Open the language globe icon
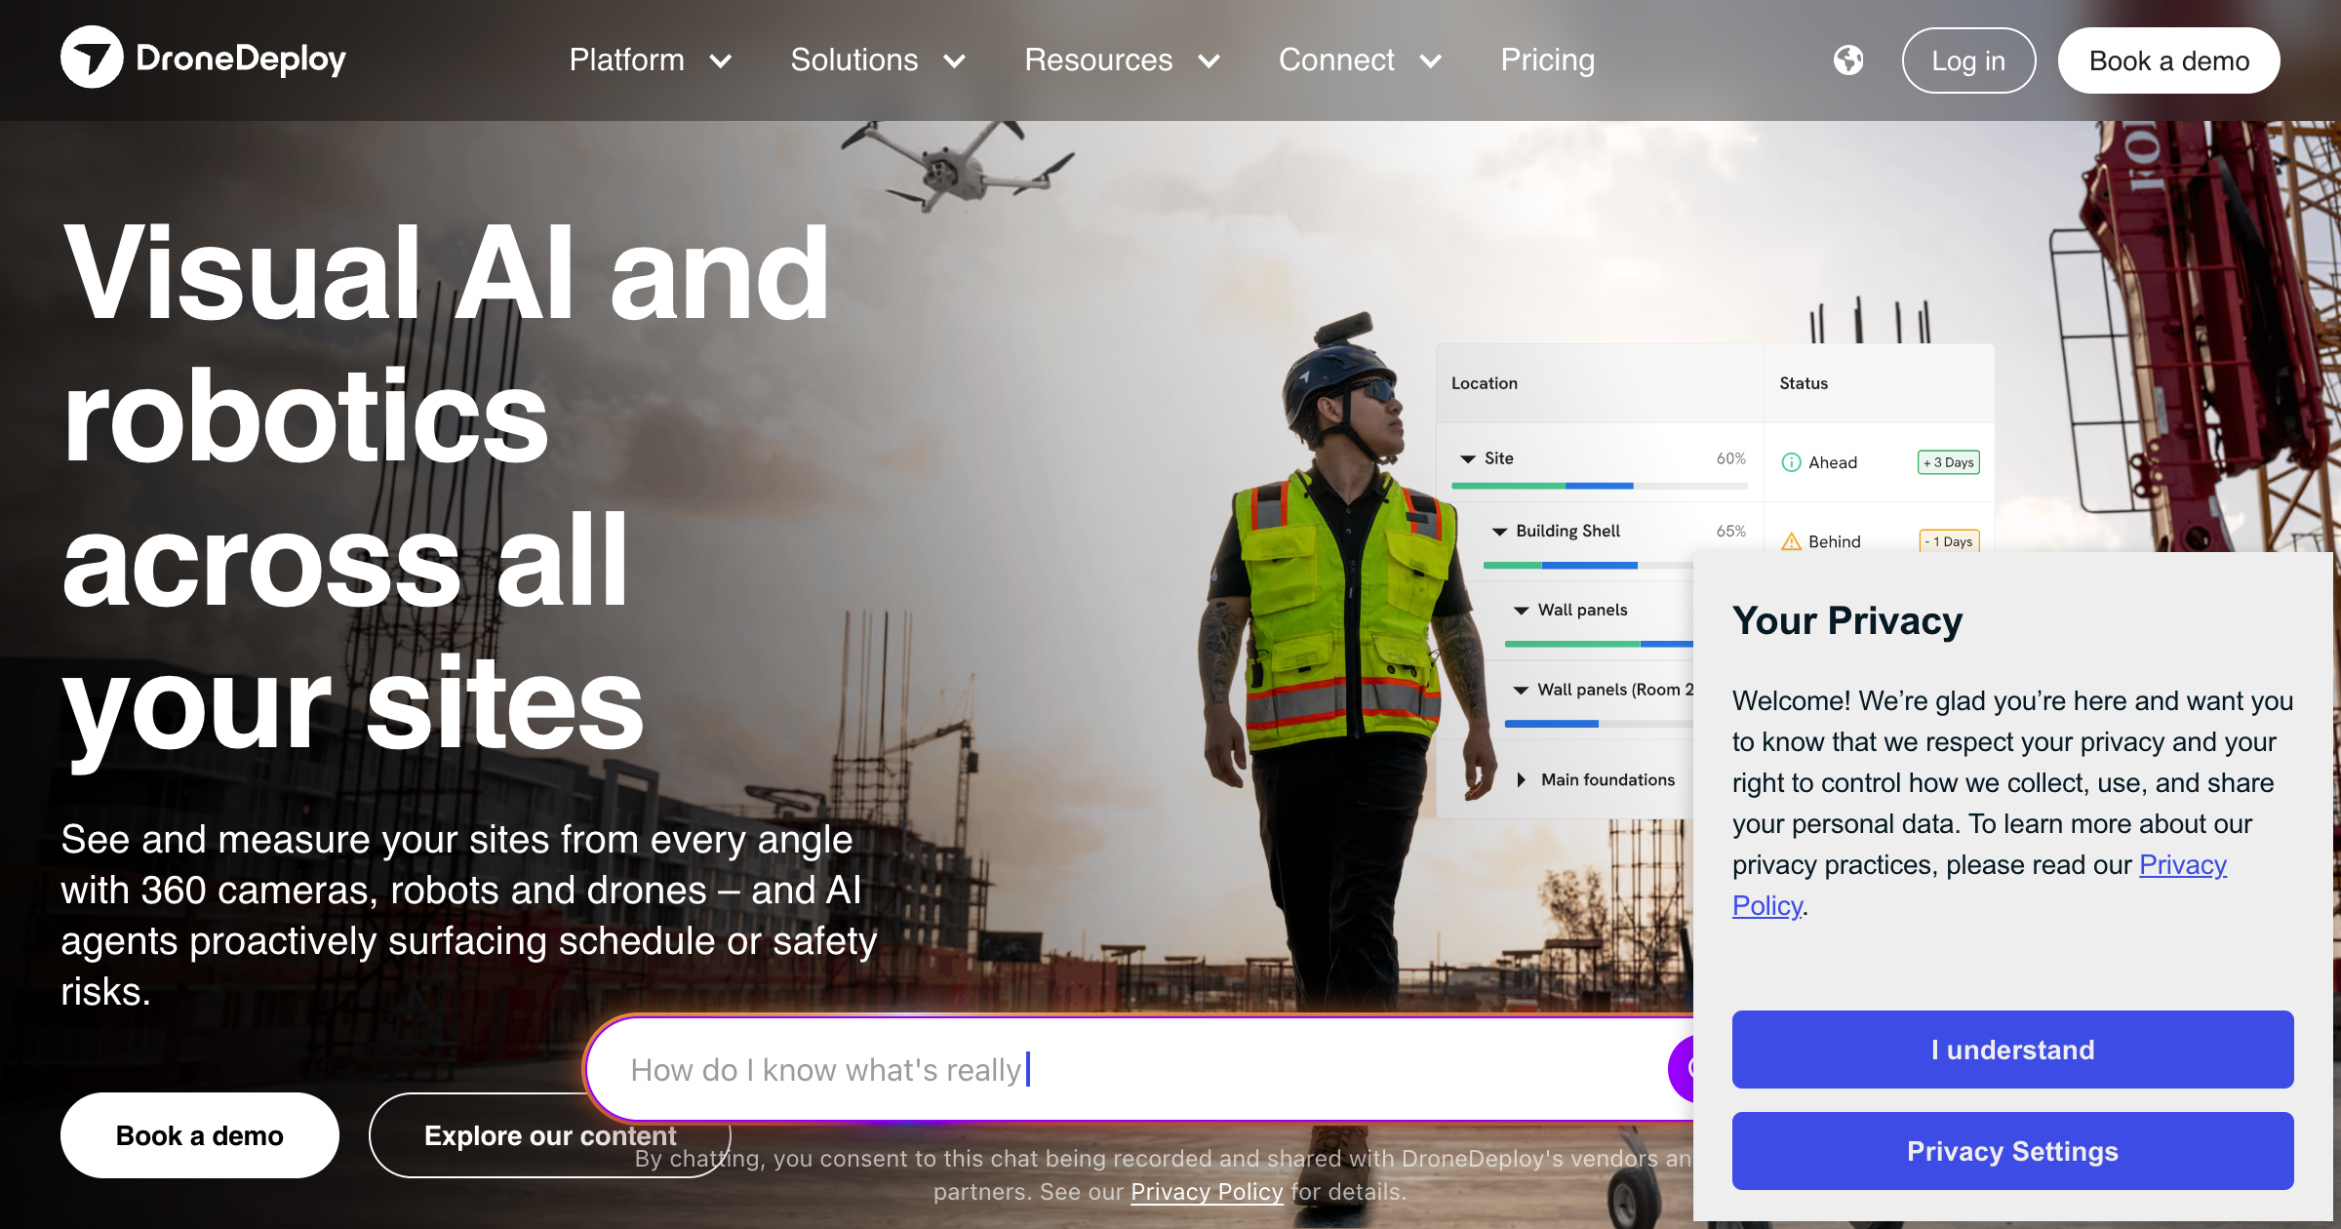Image resolution: width=2341 pixels, height=1229 pixels. click(x=1847, y=60)
